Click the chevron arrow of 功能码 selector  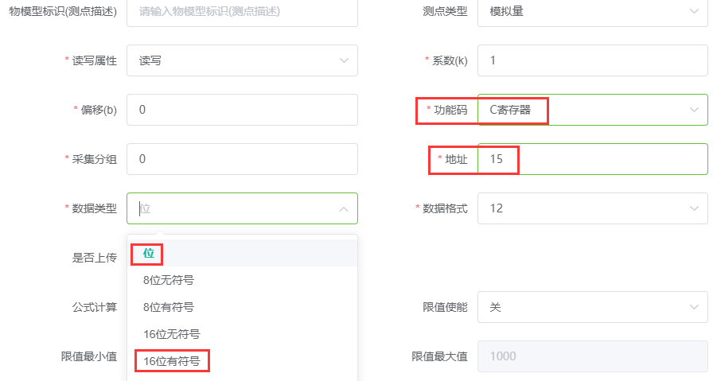tap(694, 110)
